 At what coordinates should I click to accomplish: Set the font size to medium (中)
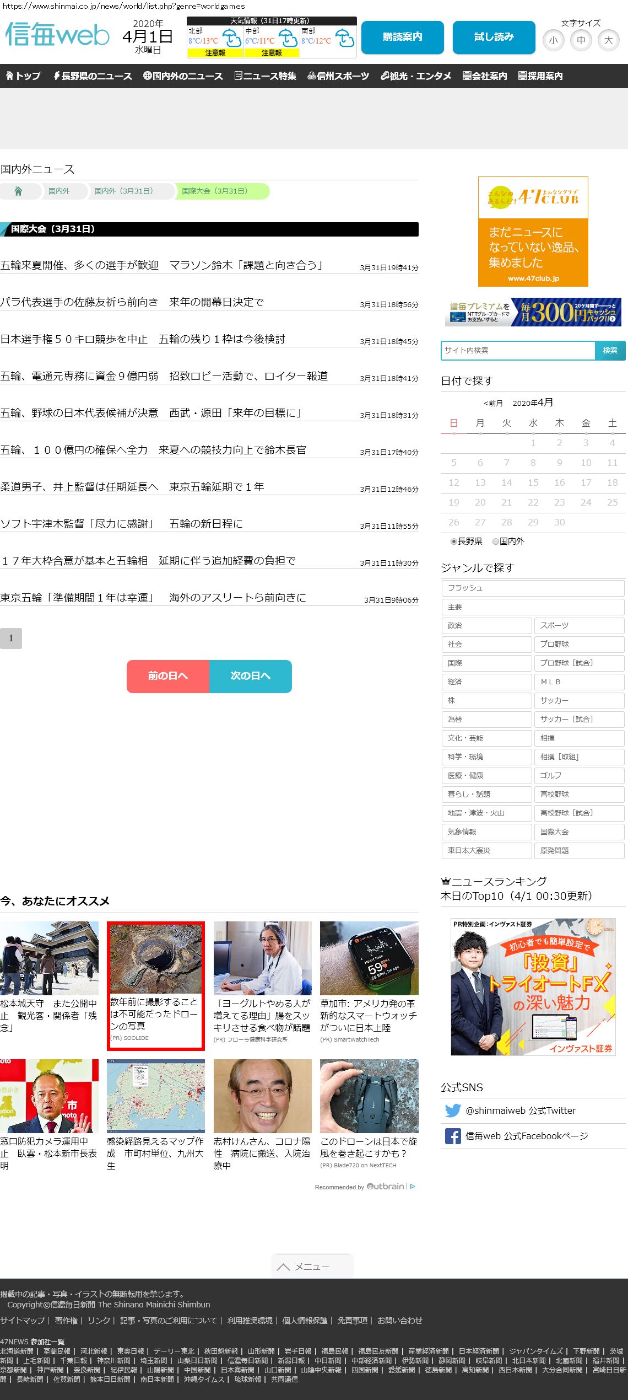pyautogui.click(x=581, y=40)
